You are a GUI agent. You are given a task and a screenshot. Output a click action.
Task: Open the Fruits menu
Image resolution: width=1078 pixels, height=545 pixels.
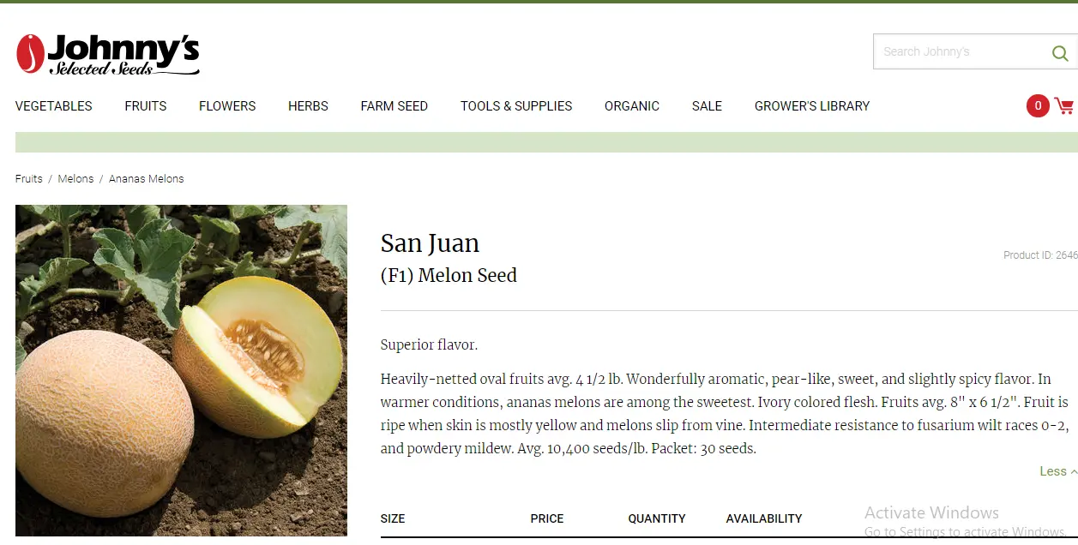pyautogui.click(x=146, y=106)
